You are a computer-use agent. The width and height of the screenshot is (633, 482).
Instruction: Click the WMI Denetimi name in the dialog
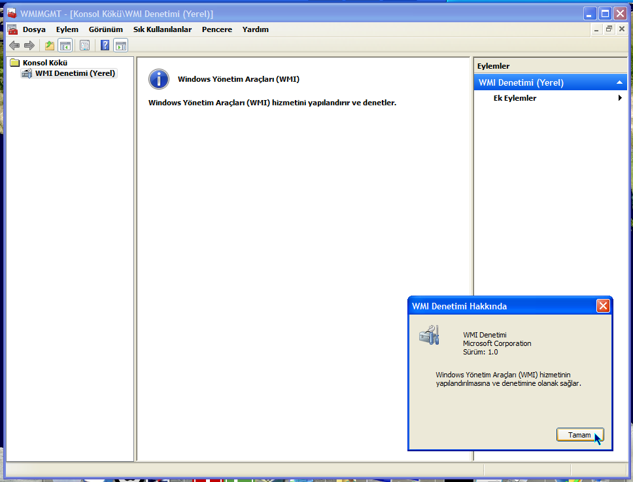(x=485, y=335)
